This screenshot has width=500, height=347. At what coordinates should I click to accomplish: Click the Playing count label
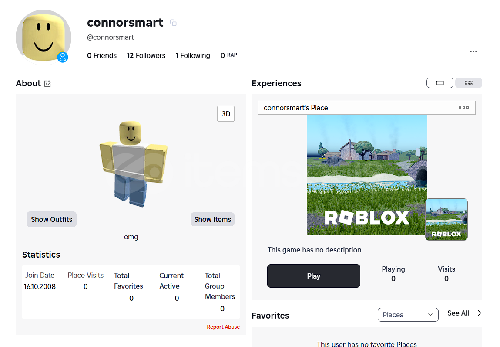(393, 269)
